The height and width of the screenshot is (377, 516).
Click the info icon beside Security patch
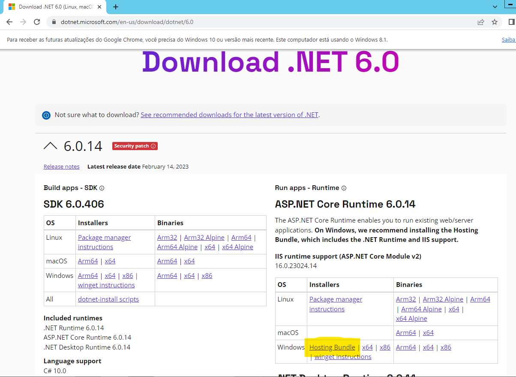click(x=153, y=146)
